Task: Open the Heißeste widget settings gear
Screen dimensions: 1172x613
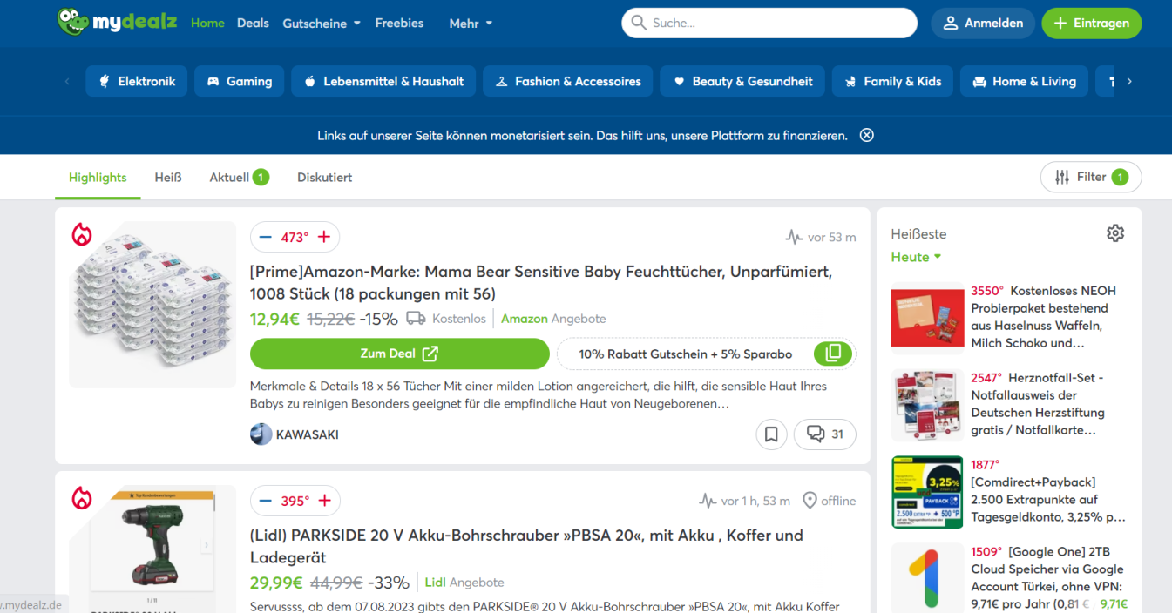Action: [1114, 233]
